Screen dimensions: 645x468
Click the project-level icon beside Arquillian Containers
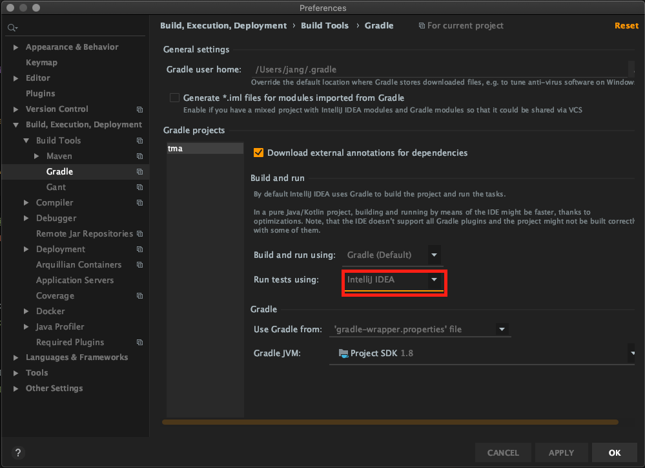[x=140, y=265]
